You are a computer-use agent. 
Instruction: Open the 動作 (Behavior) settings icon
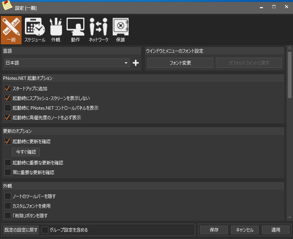point(75,30)
